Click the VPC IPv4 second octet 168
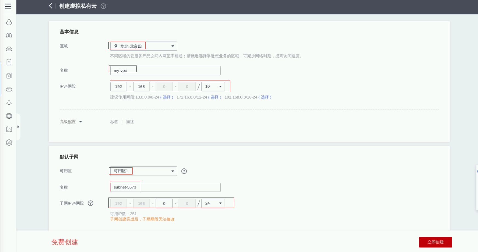Image resolution: width=478 pixels, height=252 pixels. [x=141, y=87]
